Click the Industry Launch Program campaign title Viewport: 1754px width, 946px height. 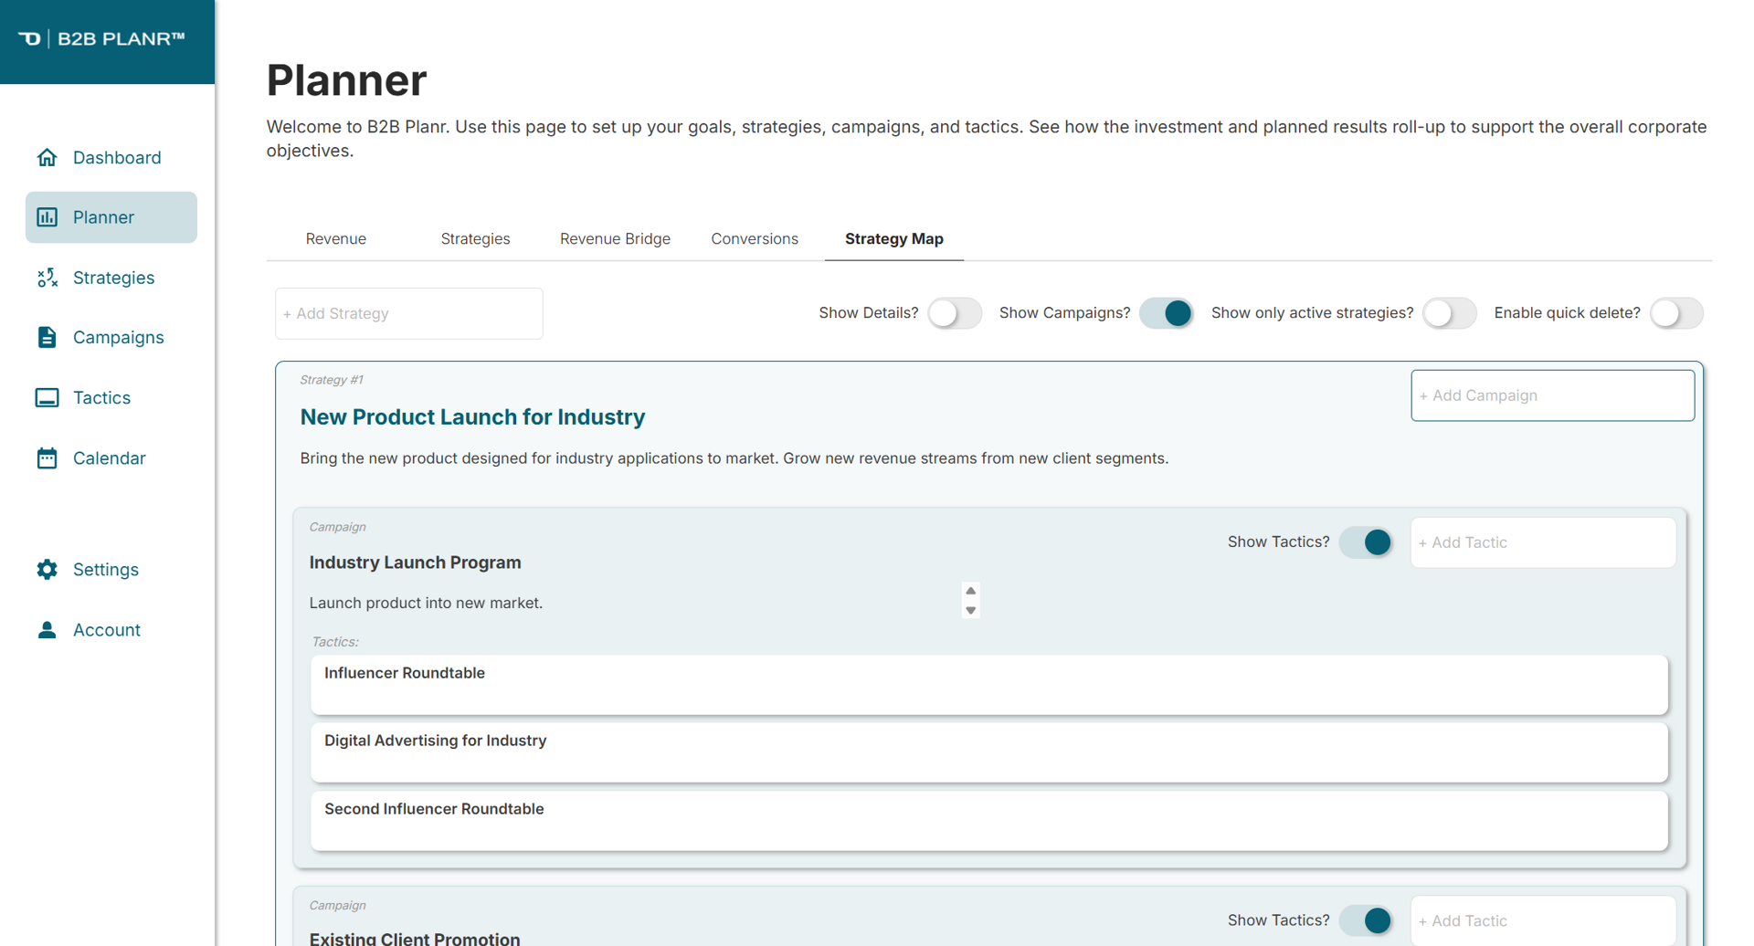click(415, 562)
